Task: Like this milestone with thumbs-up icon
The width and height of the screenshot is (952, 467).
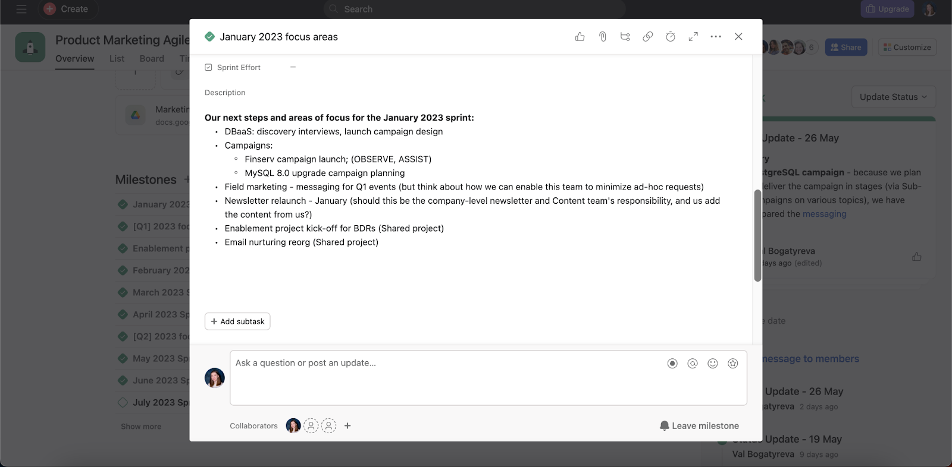Action: (580, 37)
